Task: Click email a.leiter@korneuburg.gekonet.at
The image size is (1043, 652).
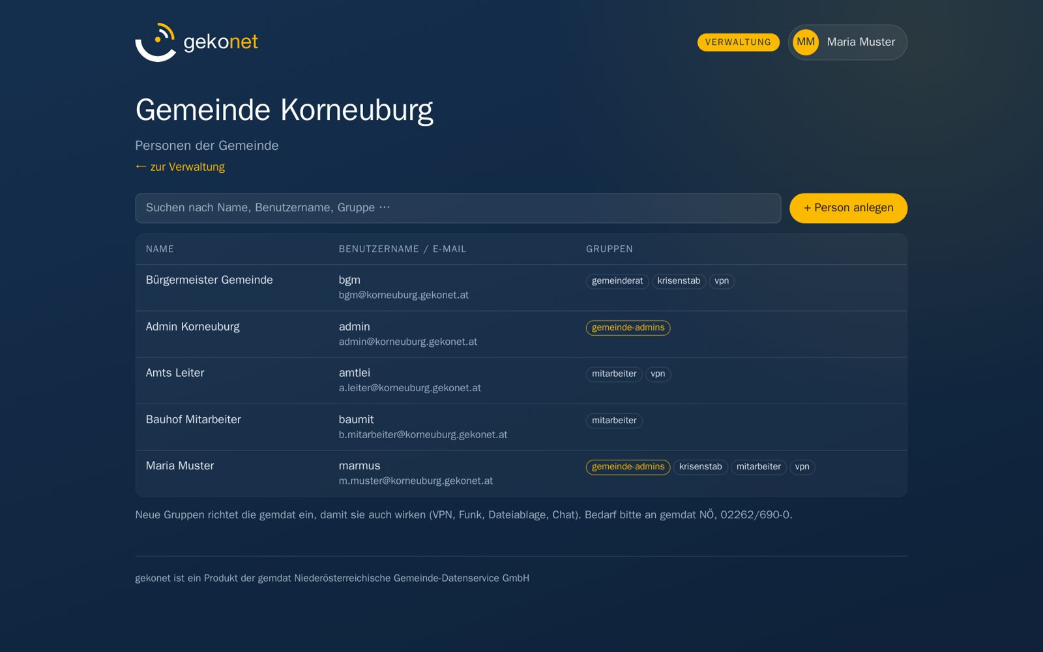Action: click(x=409, y=388)
